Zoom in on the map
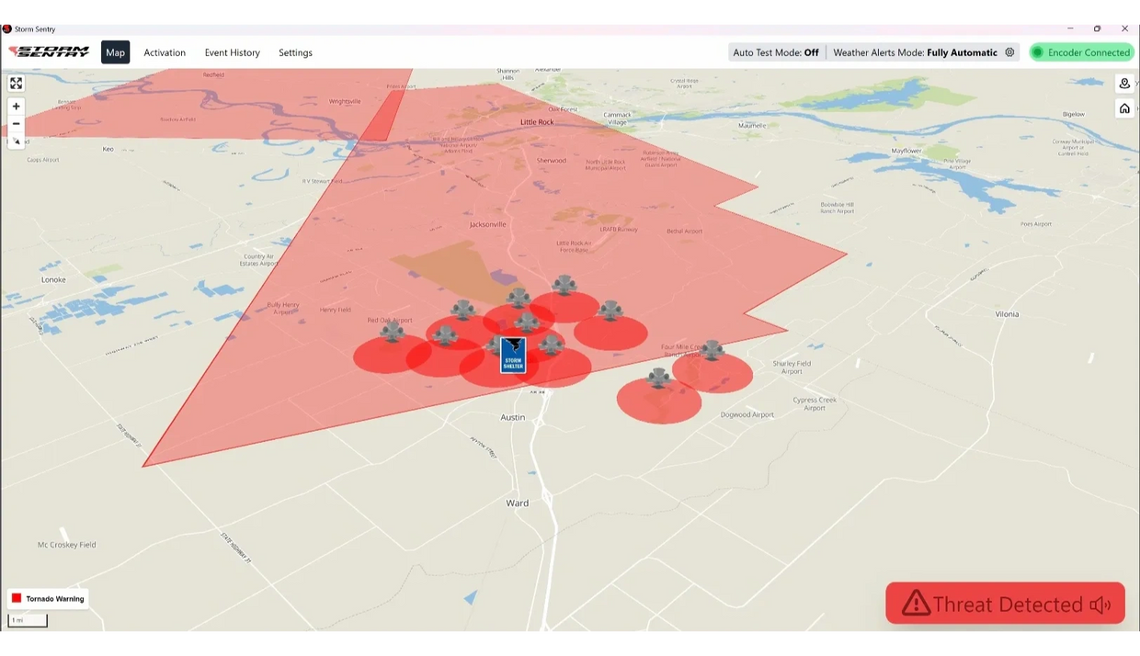Viewport: 1140px width, 656px height. tap(16, 107)
